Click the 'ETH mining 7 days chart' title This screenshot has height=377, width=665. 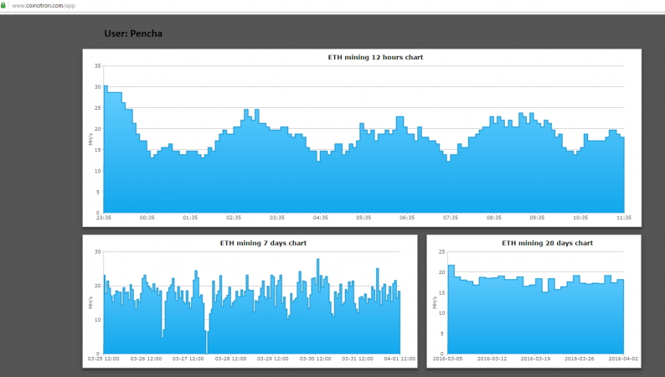point(263,243)
